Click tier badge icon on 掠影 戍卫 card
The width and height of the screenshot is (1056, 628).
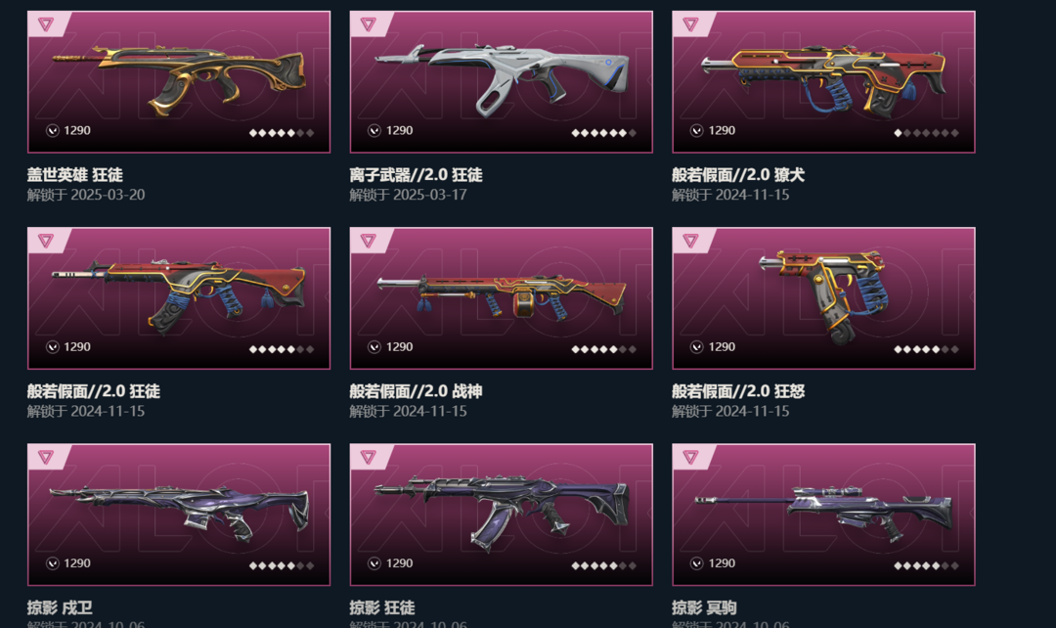click(x=46, y=457)
